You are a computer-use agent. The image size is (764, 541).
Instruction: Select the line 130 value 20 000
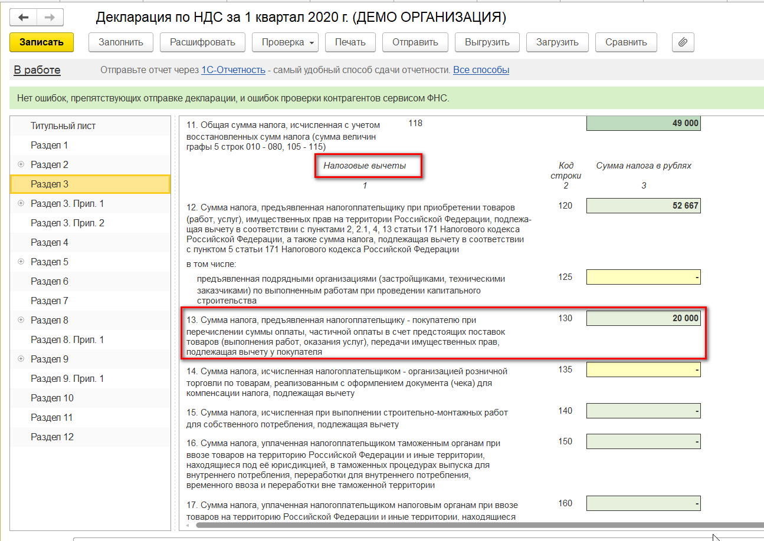pyautogui.click(x=643, y=318)
